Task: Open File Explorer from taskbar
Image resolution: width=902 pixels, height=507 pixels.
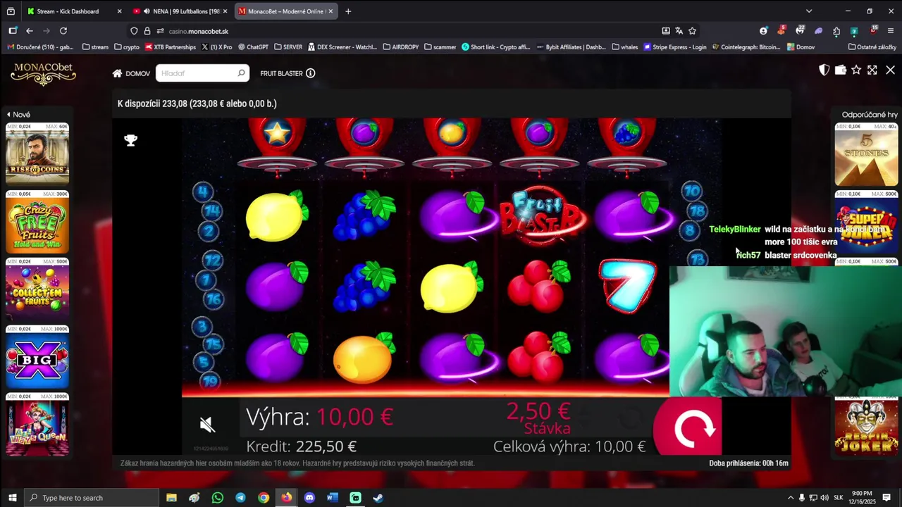Action: click(x=171, y=498)
